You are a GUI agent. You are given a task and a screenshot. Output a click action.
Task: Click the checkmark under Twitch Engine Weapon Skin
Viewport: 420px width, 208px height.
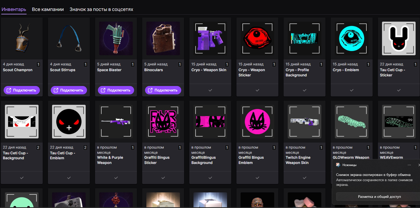(304, 178)
